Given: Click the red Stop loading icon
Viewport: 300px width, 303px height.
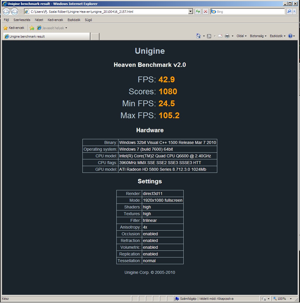Looking at the screenshot, I should [206, 12].
